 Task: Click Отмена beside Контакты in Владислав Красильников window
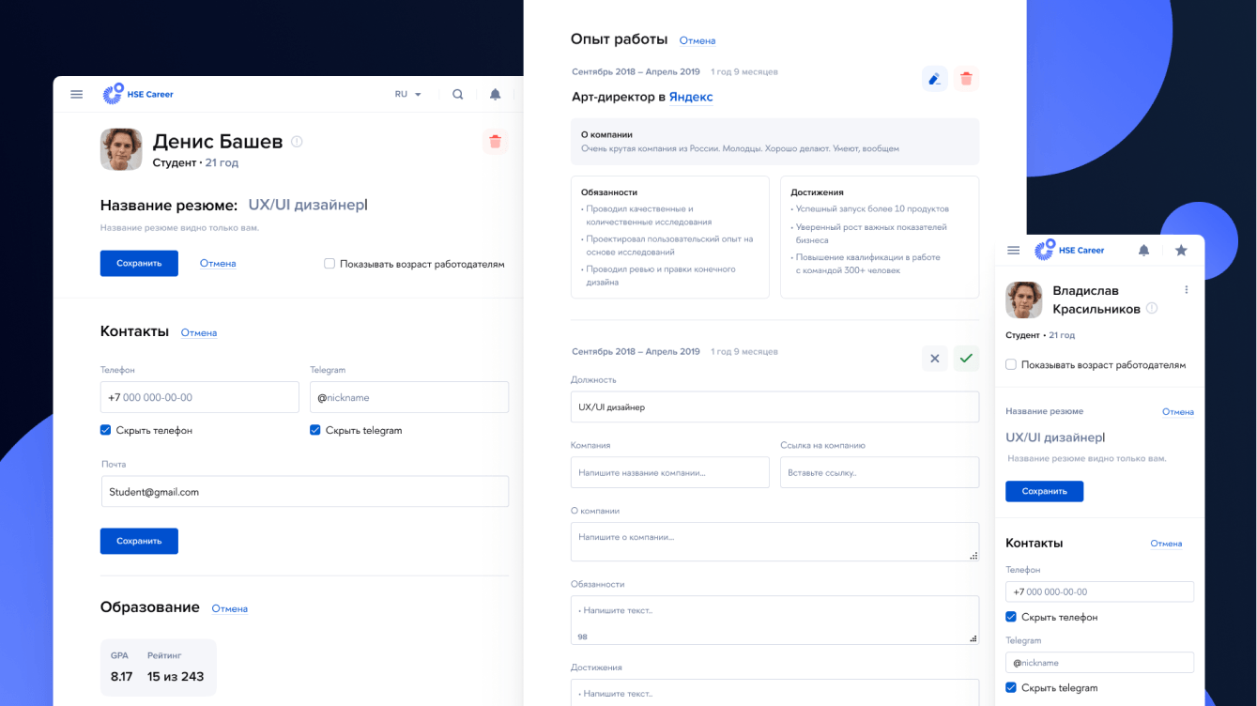pos(1166,544)
